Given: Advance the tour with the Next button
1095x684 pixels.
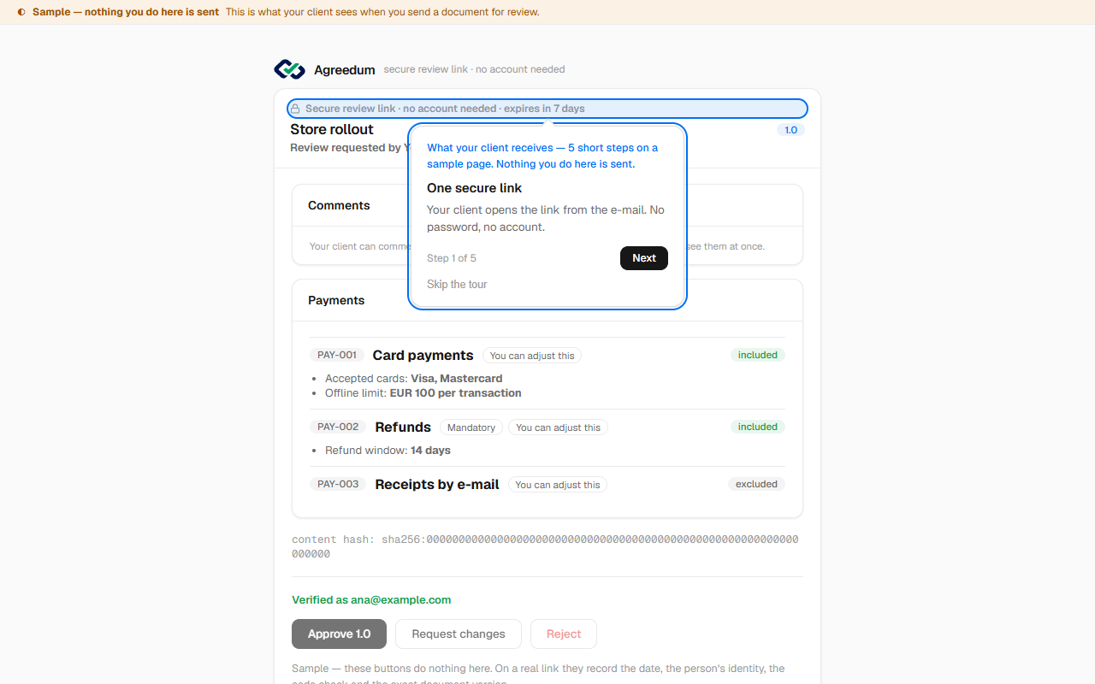Looking at the screenshot, I should (644, 258).
